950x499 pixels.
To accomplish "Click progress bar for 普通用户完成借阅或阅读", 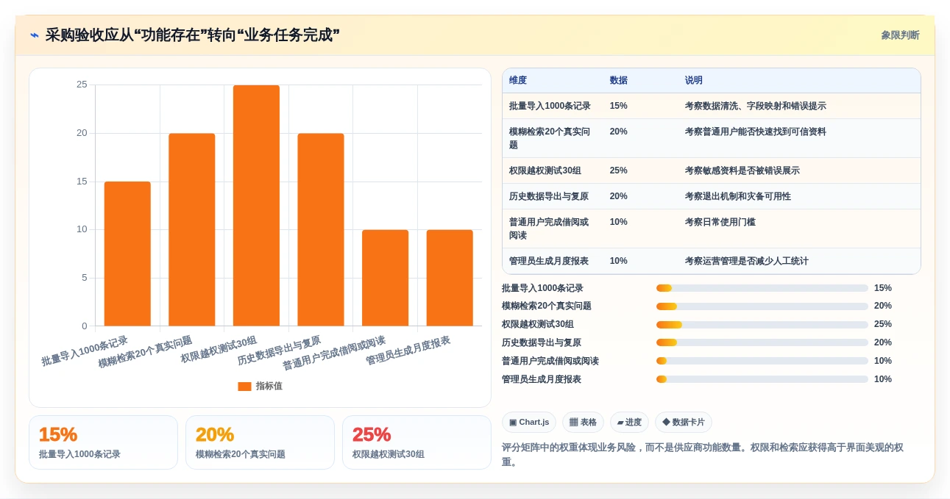I will pyautogui.click(x=762, y=361).
